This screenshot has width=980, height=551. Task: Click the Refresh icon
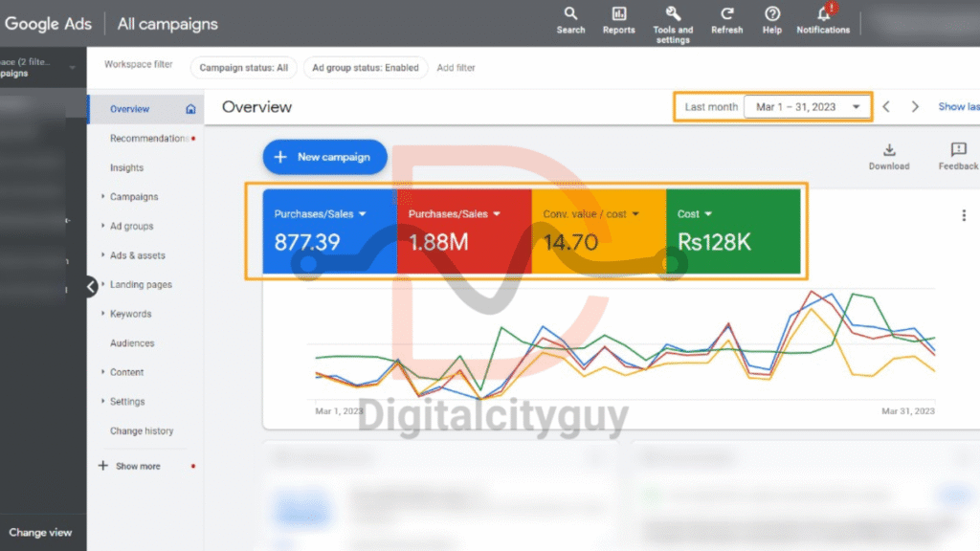[x=726, y=13]
